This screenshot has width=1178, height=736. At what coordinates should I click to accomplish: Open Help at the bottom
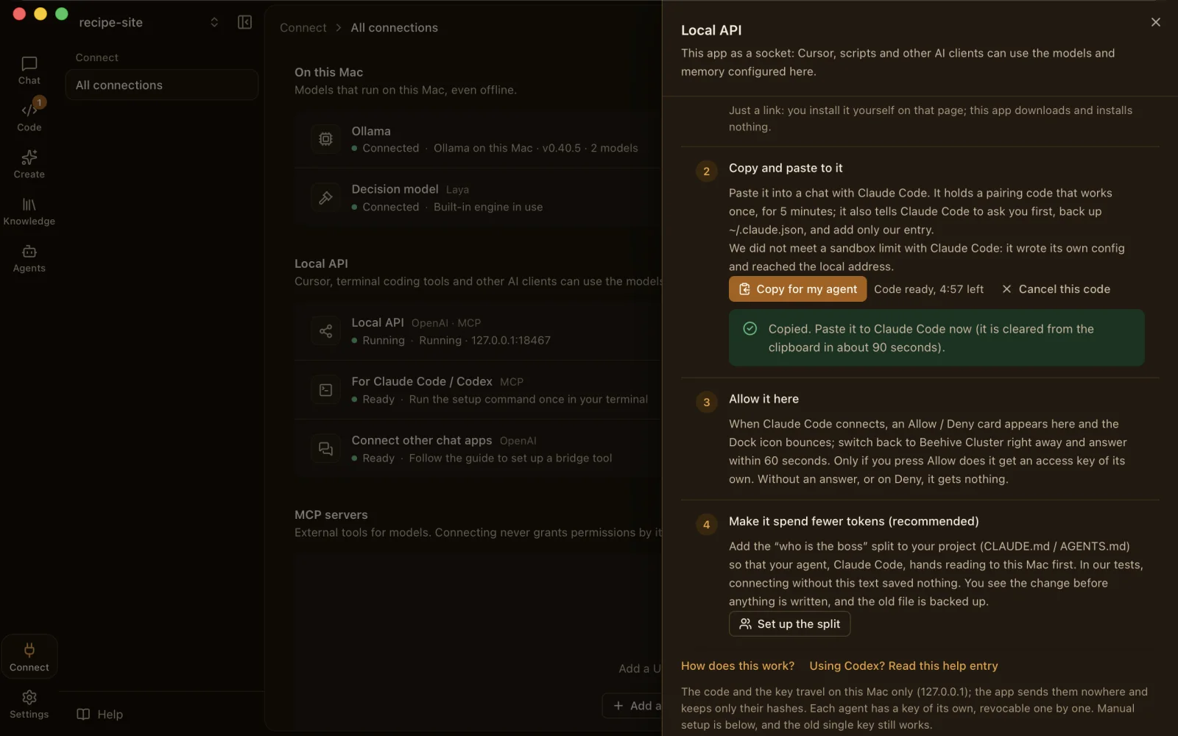click(x=100, y=714)
